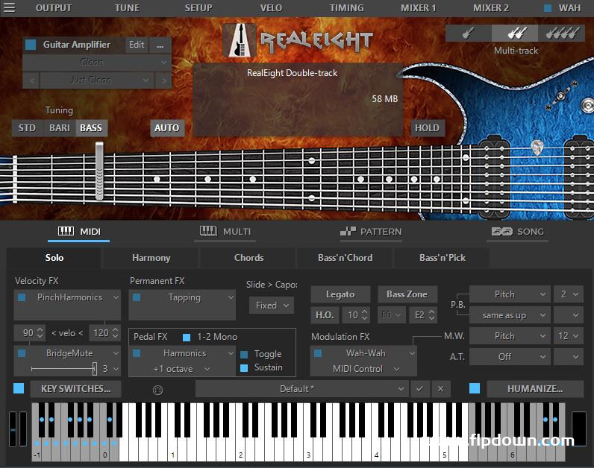
Task: Select the double-guitar track mode icon
Action: point(517,34)
